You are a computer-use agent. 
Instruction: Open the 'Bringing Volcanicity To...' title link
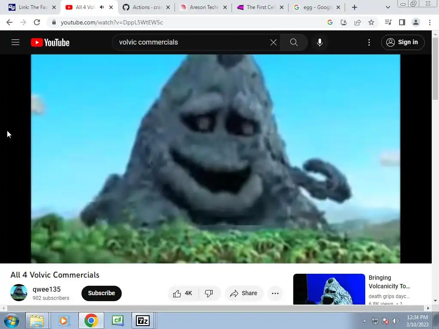coord(389,282)
